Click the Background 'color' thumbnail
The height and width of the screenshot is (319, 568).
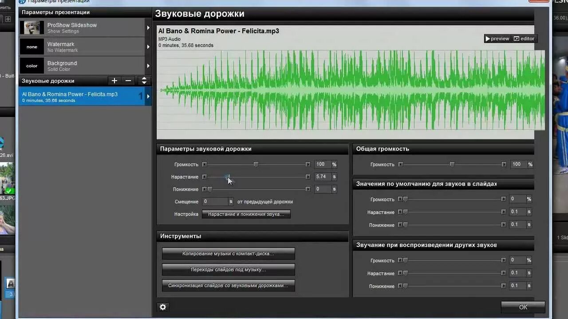pyautogui.click(x=32, y=66)
